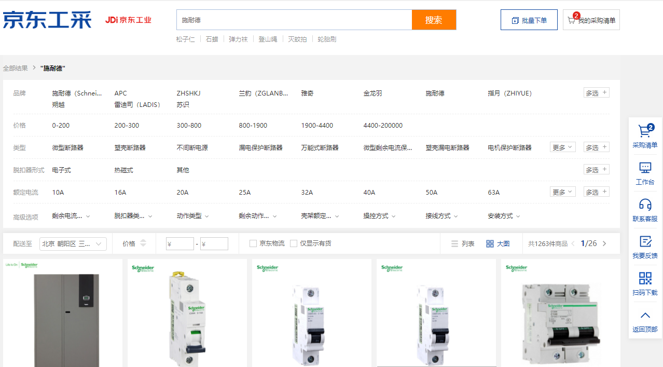Select suggested search term 登山绳

point(268,39)
